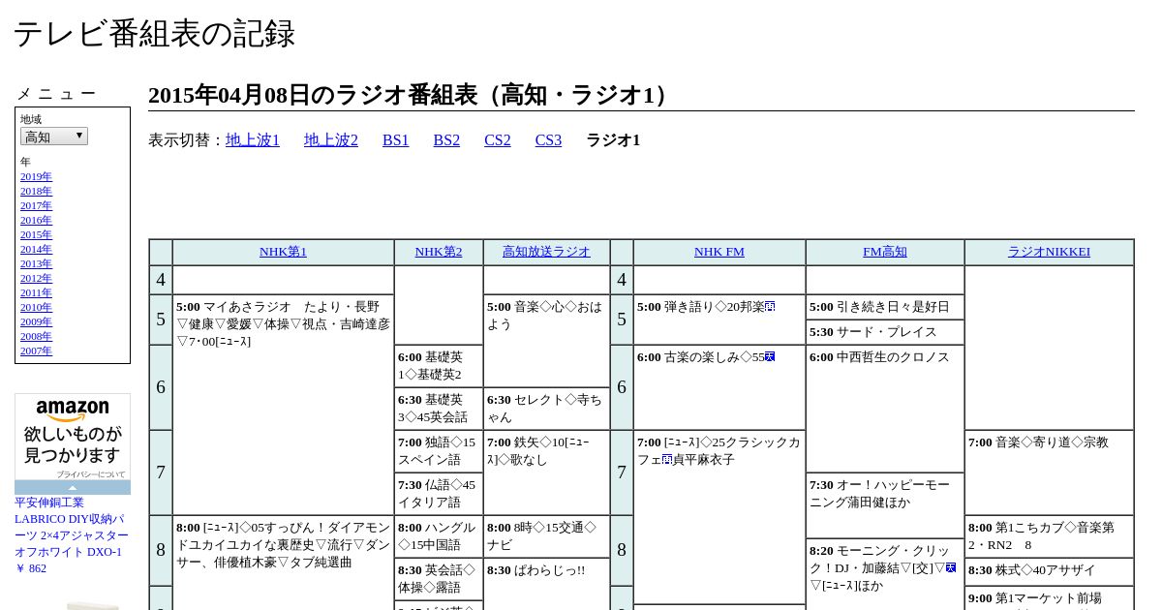The width and height of the screenshot is (1162, 610).
Task: Click the プライバシーについて ad privacy text
Action: (90, 474)
